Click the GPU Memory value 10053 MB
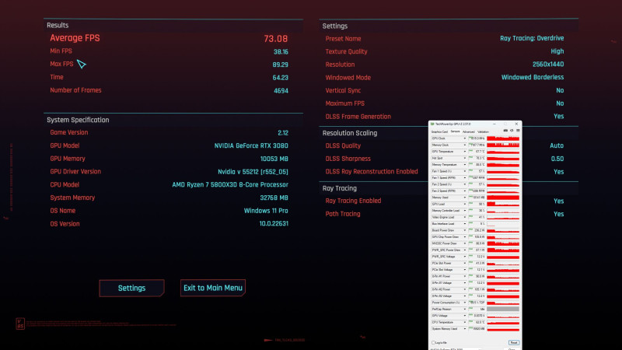 (x=274, y=159)
